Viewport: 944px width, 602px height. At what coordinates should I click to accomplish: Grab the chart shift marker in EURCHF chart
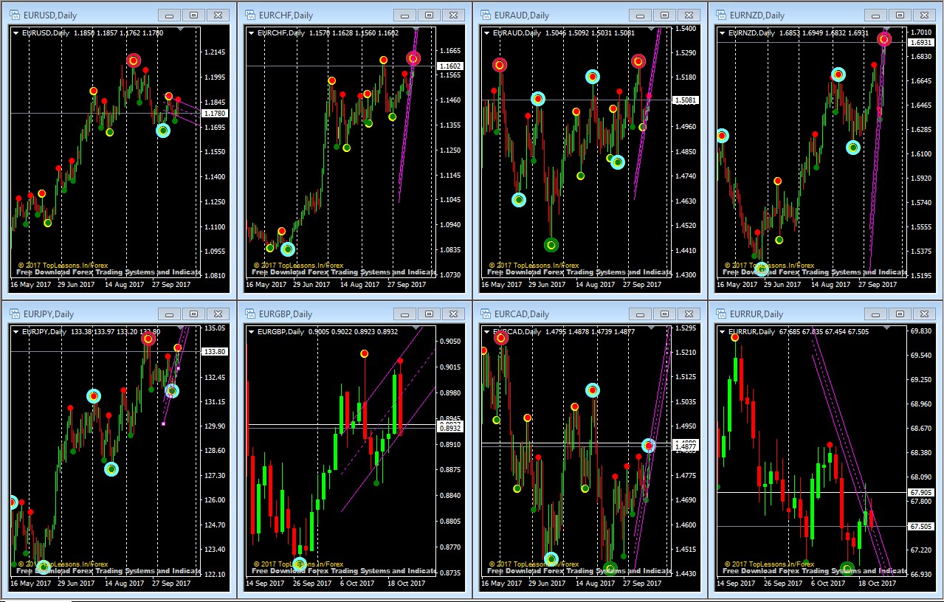pos(417,29)
